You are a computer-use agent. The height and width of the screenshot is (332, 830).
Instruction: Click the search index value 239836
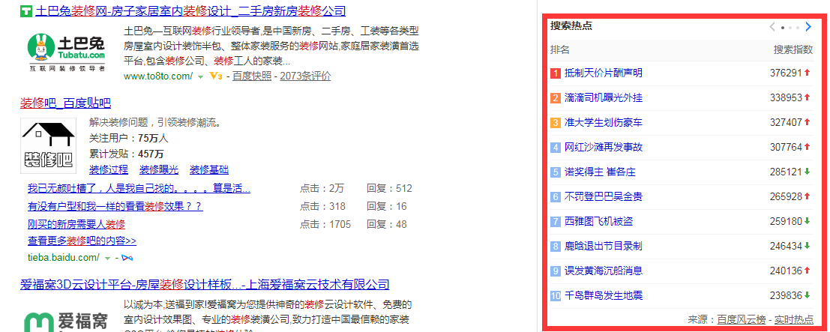point(786,295)
